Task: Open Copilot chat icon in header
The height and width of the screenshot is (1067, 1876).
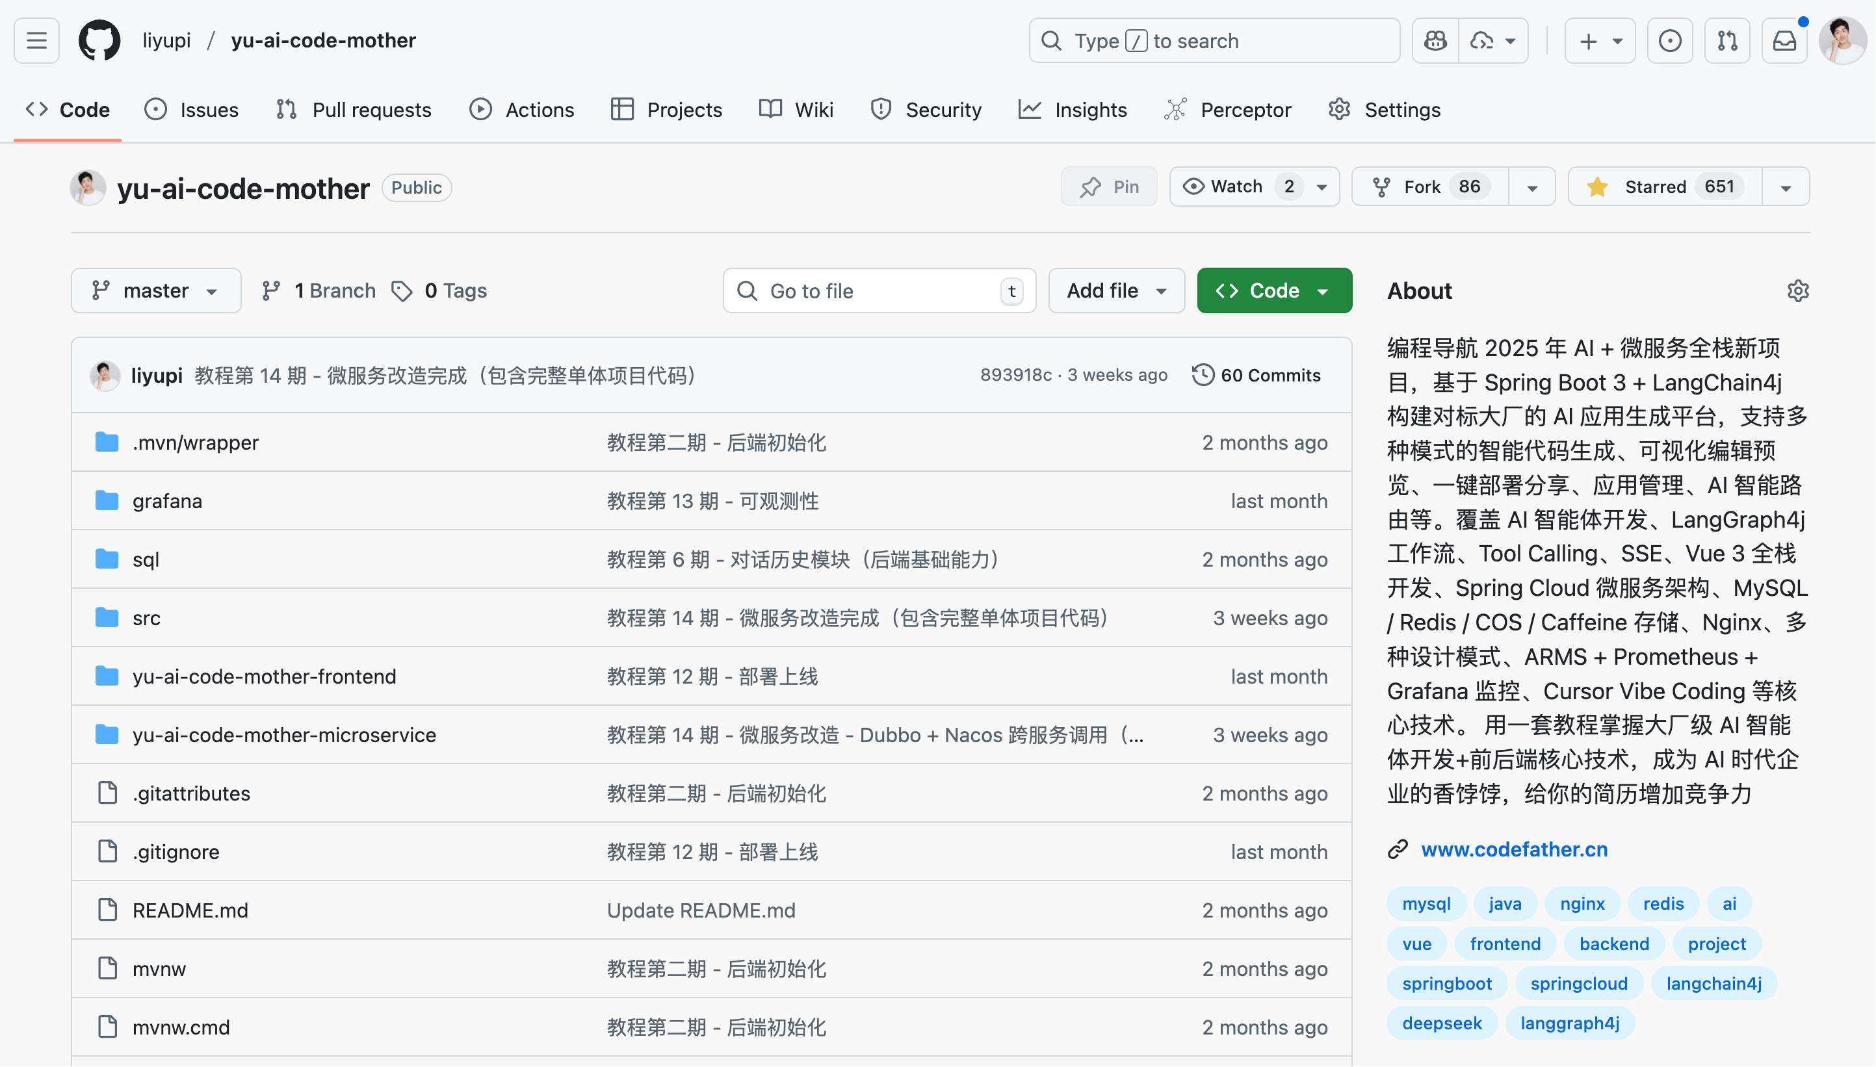Action: (x=1435, y=40)
